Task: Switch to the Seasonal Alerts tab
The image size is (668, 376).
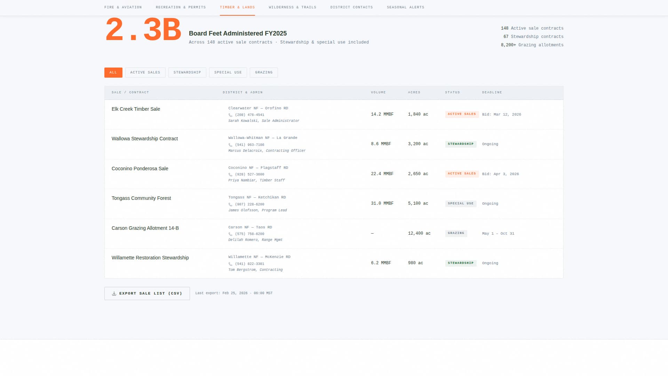Action: click(405, 7)
